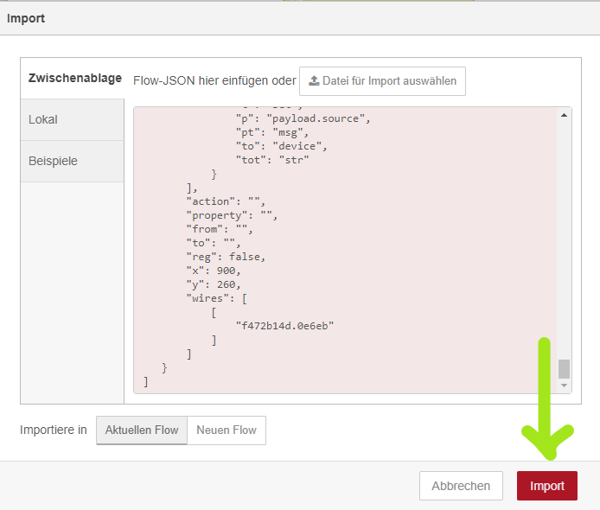
Task: Toggle import into Neuen Flow
Action: [227, 430]
